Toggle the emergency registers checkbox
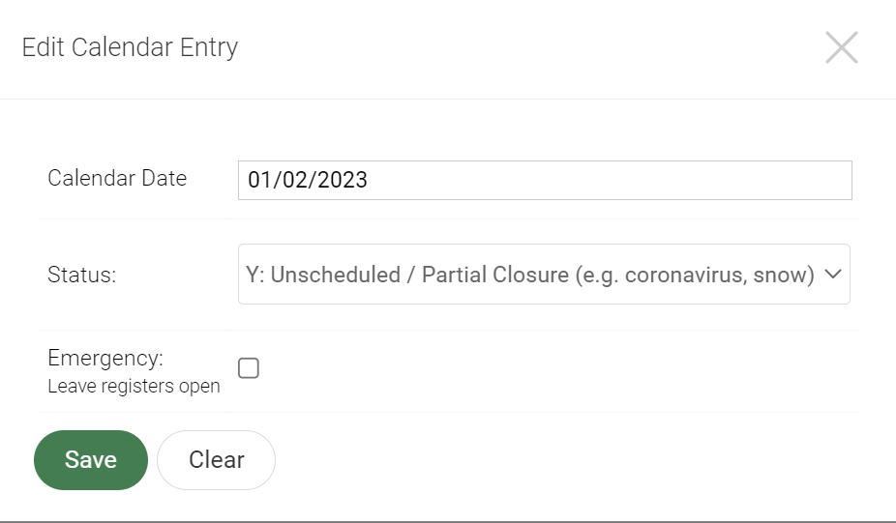Viewport: 896px width, 523px height. click(x=249, y=368)
